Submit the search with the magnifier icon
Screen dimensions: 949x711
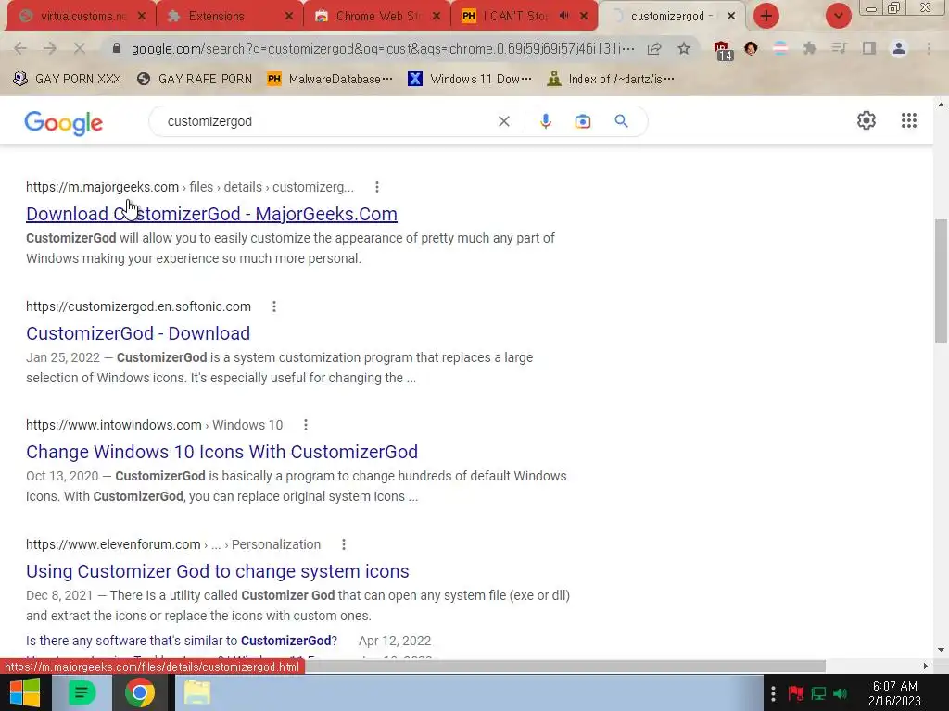click(x=621, y=121)
